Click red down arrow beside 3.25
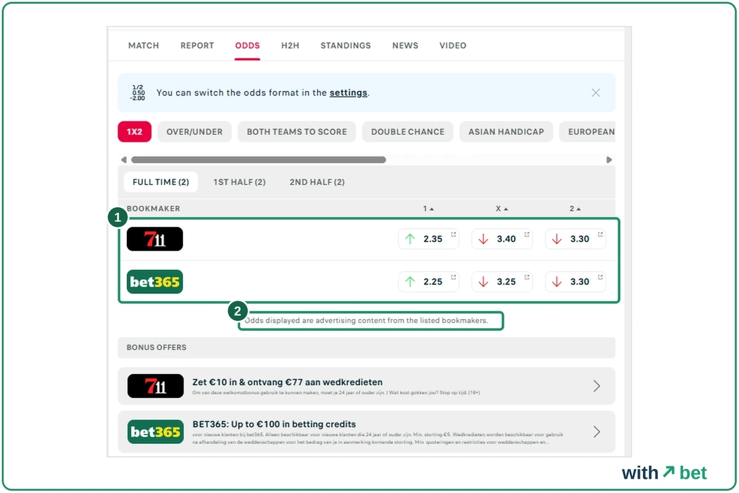The width and height of the screenshot is (739, 493). 483,282
